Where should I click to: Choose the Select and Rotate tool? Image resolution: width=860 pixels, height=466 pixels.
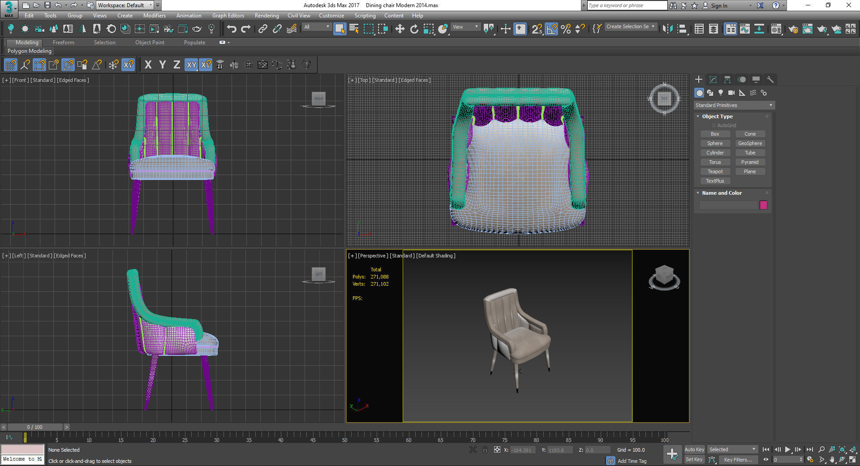tap(414, 29)
